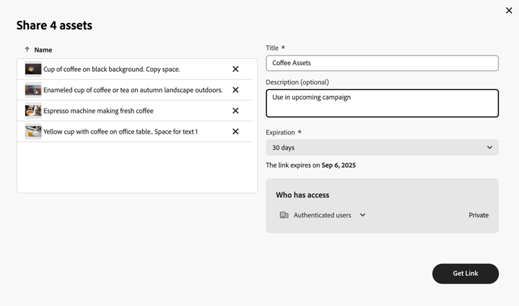Close the Share 4 assets dialog
519x306 pixels.
coord(509,10)
